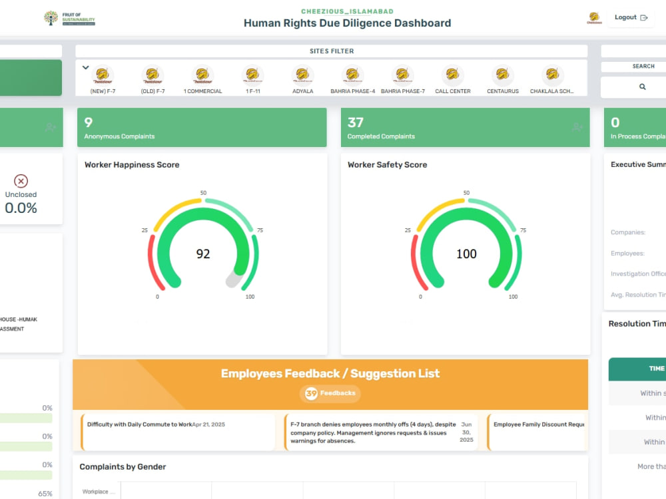Screen dimensions: 666x499
Task: Click the Worker Happiness Score gauge
Action: [203, 246]
